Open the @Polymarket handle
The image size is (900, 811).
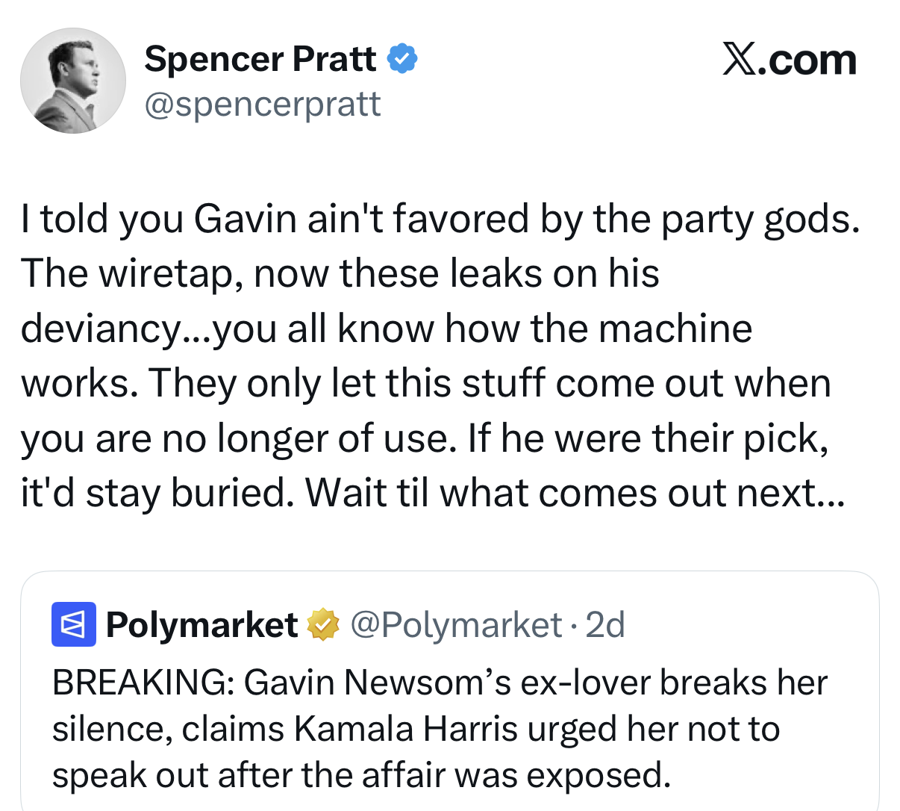456,625
